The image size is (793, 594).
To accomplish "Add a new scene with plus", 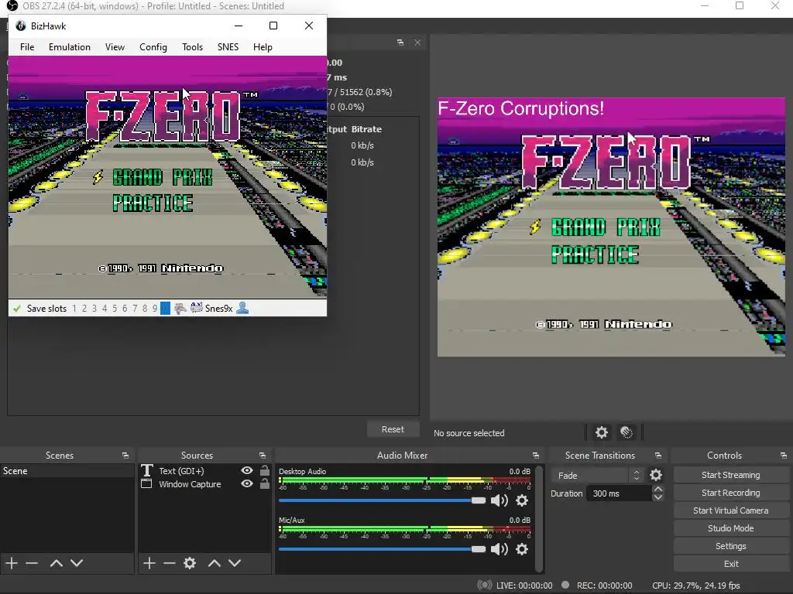I will coord(12,563).
